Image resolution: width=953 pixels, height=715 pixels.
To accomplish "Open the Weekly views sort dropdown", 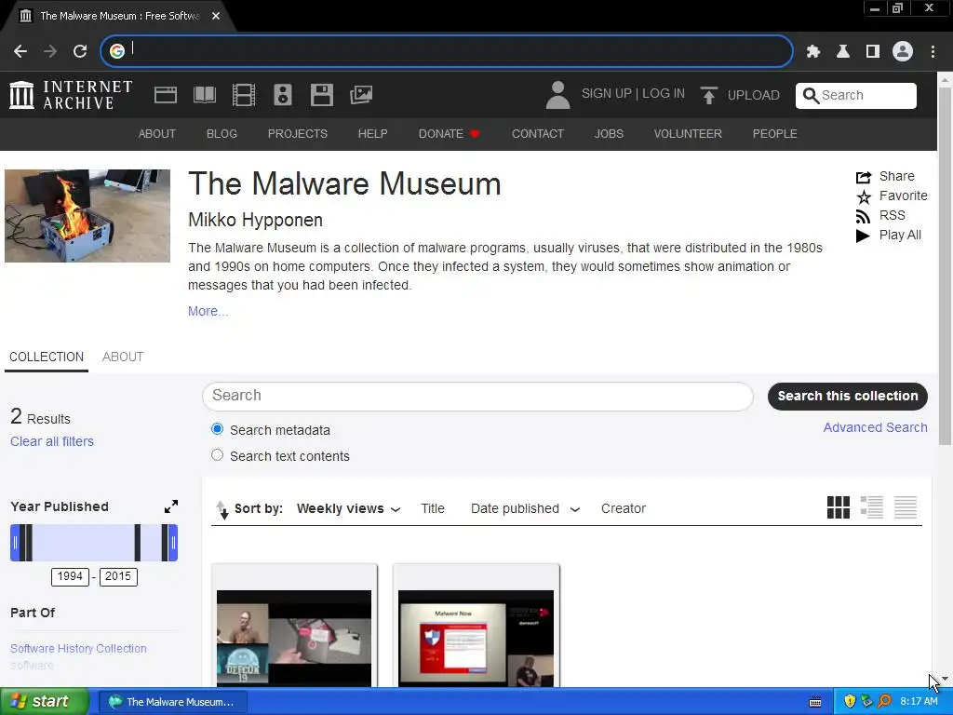I will coord(348,509).
